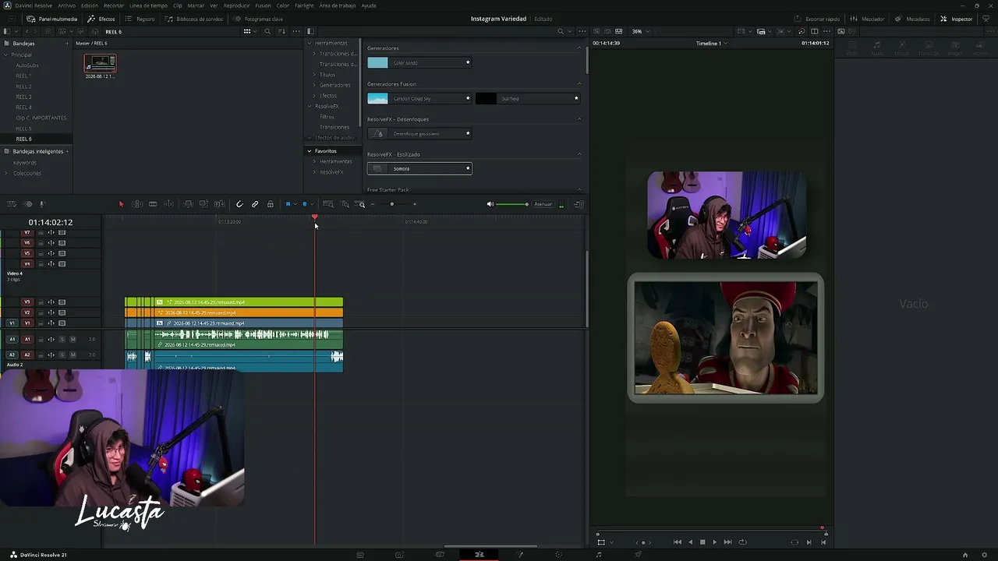
Task: Toggle the Efectos panel button
Action: (x=101, y=19)
